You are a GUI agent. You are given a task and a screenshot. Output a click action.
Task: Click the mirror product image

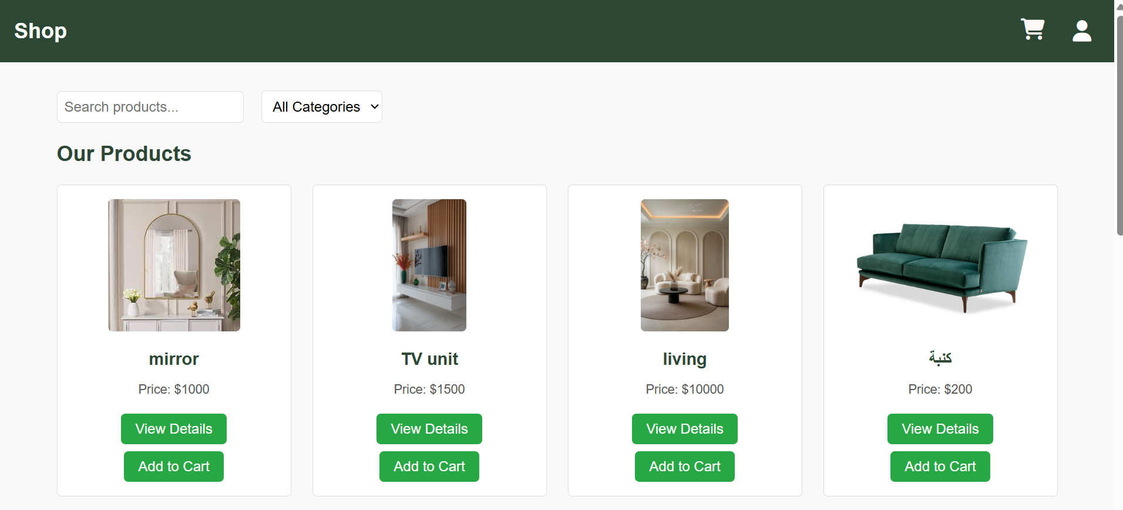174,265
